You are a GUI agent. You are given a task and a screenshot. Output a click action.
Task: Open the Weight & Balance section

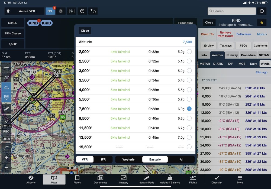[170, 179]
